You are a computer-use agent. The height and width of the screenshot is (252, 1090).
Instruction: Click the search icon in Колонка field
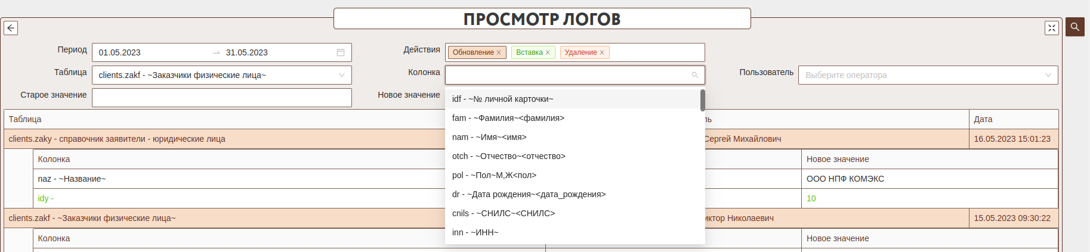point(694,75)
